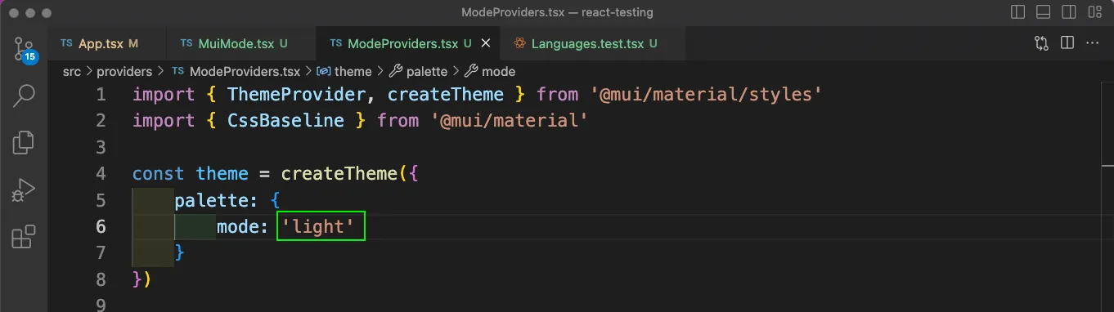
Task: Click the mode: property on line 6
Action: pos(243,226)
